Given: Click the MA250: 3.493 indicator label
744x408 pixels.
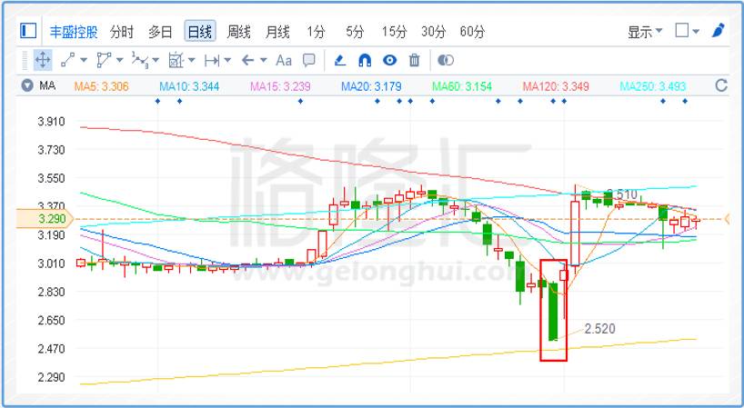Looking at the screenshot, I should coord(653,86).
